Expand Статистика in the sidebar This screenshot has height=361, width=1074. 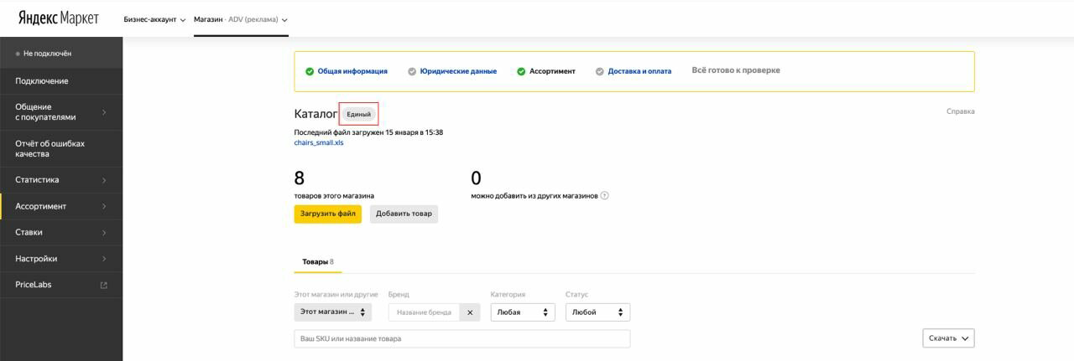click(x=61, y=180)
